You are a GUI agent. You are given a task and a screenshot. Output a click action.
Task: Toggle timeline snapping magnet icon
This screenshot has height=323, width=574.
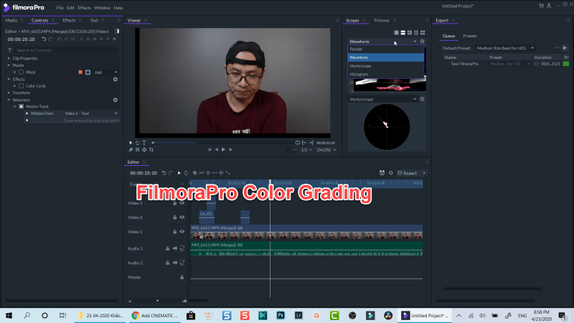(382, 173)
